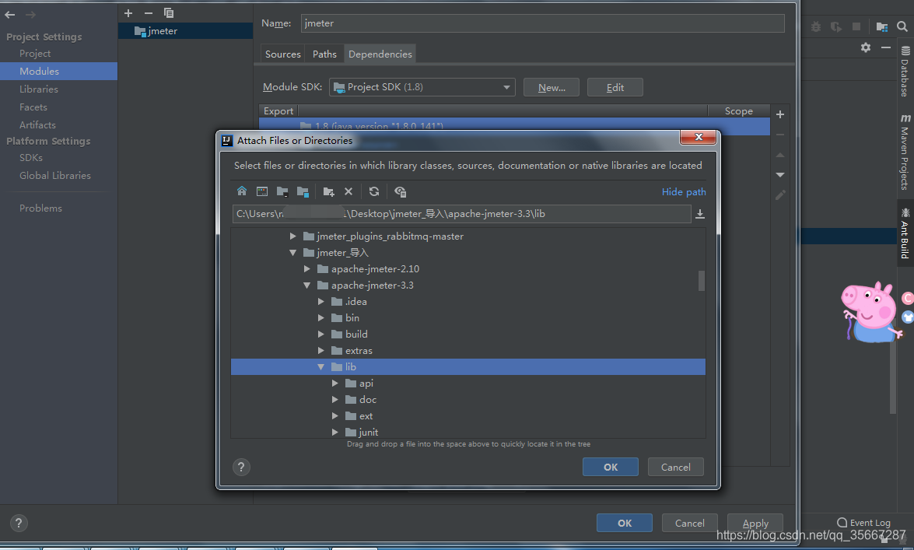The width and height of the screenshot is (914, 550).
Task: Expand the api folder arrow
Action: pyautogui.click(x=335, y=384)
